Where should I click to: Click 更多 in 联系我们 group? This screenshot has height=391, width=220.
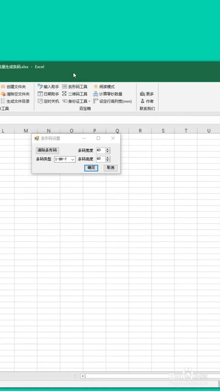147,94
